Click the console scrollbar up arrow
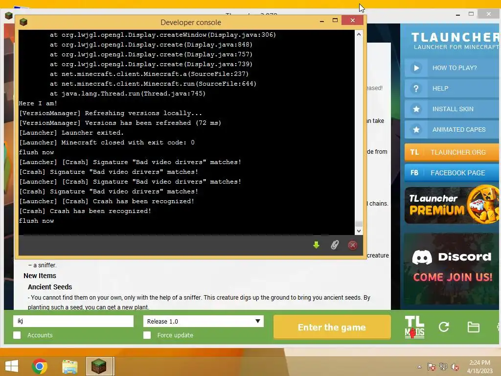The height and width of the screenshot is (376, 501). coord(359,34)
